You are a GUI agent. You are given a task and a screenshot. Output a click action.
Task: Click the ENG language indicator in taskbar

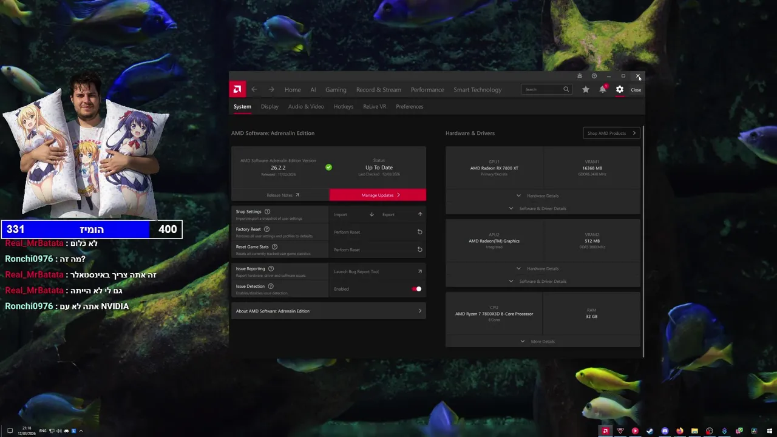(42, 431)
